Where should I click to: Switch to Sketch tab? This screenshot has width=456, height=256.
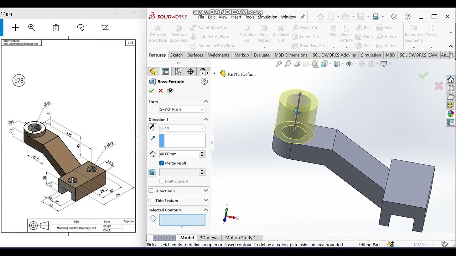176,55
